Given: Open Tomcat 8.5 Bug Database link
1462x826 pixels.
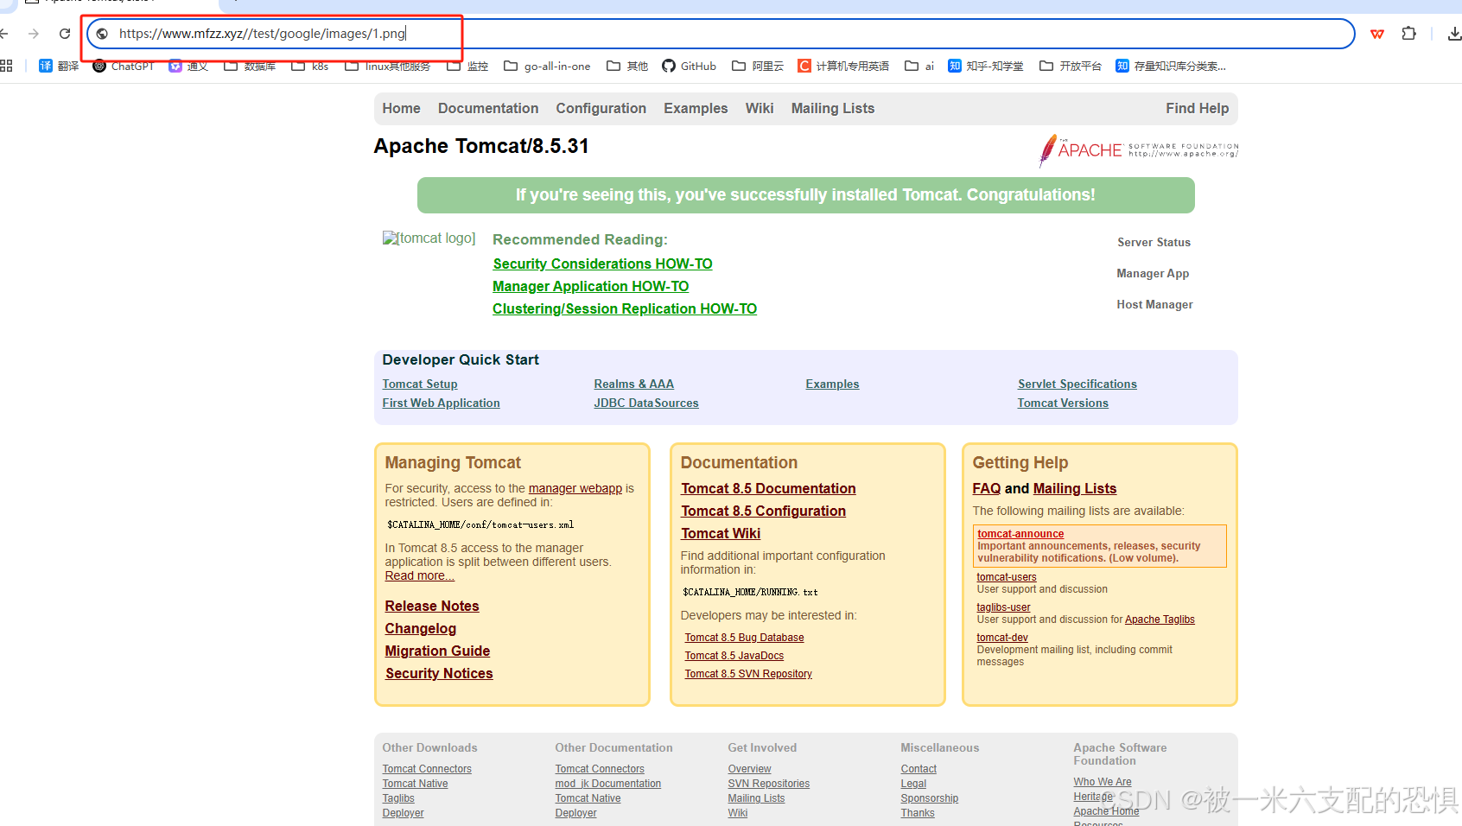Looking at the screenshot, I should pyautogui.click(x=744, y=638).
